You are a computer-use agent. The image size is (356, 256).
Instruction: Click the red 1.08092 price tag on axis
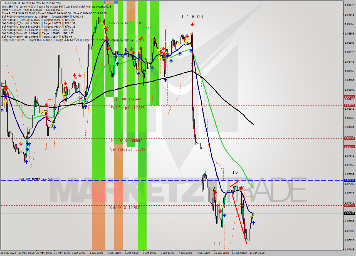(x=349, y=138)
